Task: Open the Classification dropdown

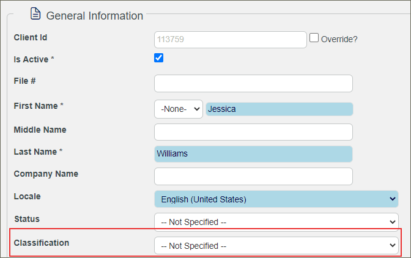Action: tap(276, 246)
